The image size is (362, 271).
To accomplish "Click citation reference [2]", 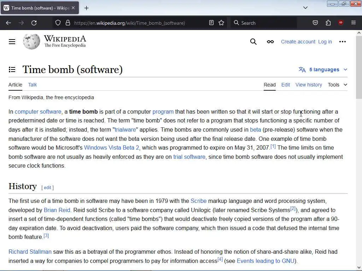I will click(293, 209).
